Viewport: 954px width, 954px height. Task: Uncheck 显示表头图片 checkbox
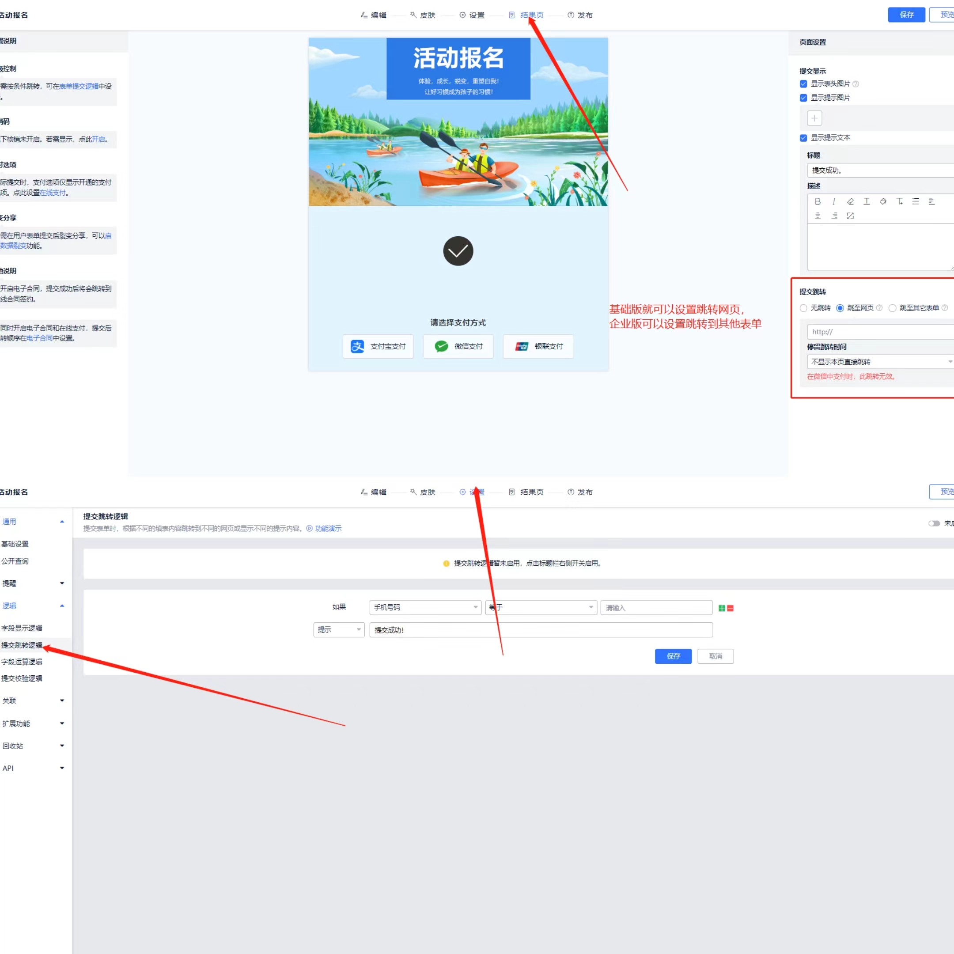(x=803, y=84)
